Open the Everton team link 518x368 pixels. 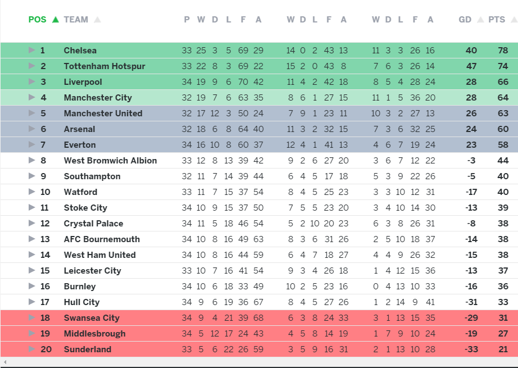tap(80, 145)
